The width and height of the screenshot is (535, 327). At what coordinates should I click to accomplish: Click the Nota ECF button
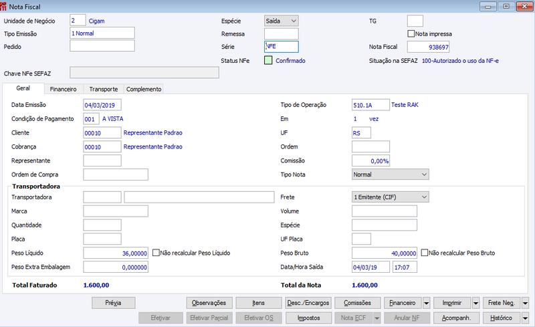pyautogui.click(x=354, y=318)
